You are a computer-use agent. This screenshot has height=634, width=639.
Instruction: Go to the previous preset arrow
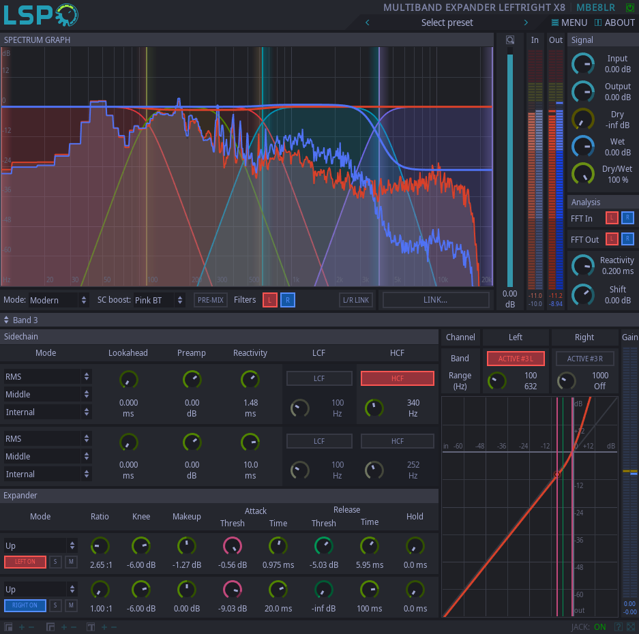click(368, 22)
